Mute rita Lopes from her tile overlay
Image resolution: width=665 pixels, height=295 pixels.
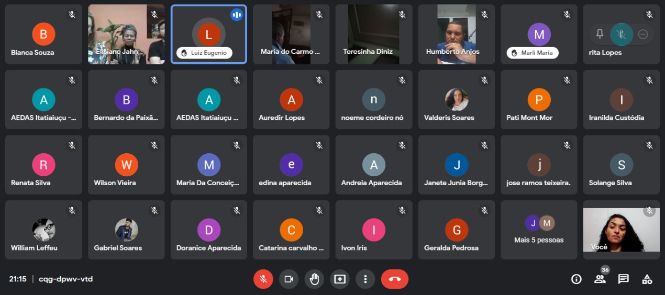pos(622,35)
